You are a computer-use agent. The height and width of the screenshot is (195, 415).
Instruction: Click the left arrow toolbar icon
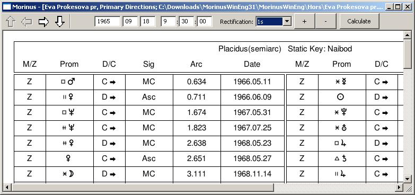tap(27, 22)
